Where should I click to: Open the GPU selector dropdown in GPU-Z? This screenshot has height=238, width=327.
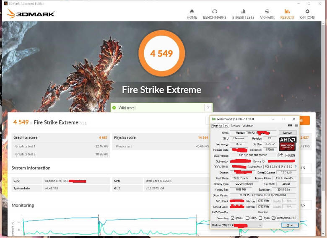(x=237, y=225)
